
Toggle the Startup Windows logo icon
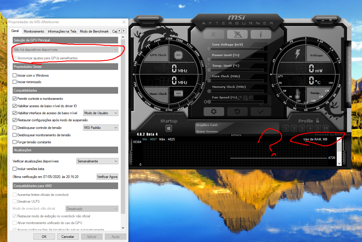click(169, 128)
